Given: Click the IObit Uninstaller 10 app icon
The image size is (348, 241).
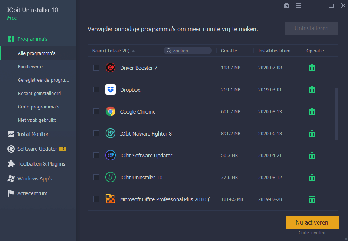Looking at the screenshot, I should tap(110, 177).
